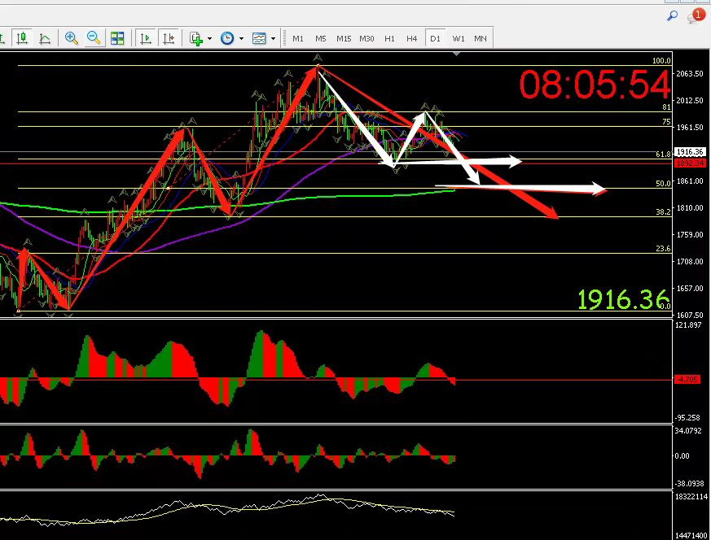Open the search magnifier at top right
Image resolution: width=711 pixels, height=540 pixels.
673,15
